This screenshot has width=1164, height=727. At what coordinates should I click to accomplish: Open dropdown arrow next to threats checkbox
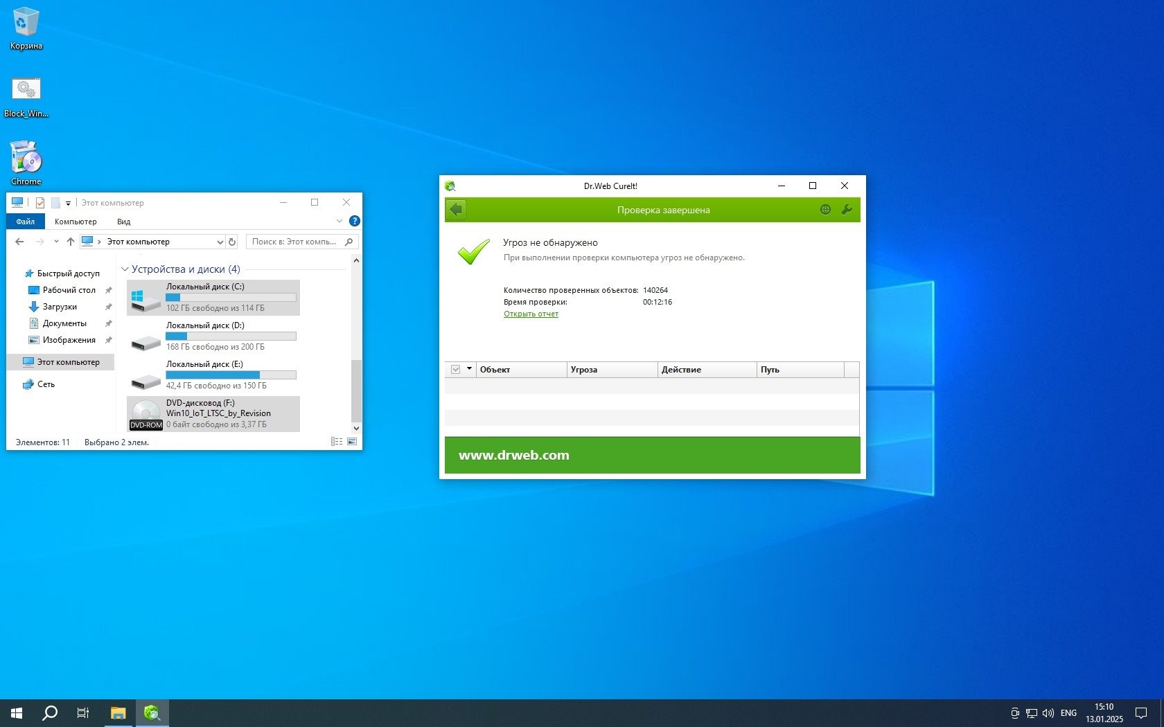click(469, 369)
